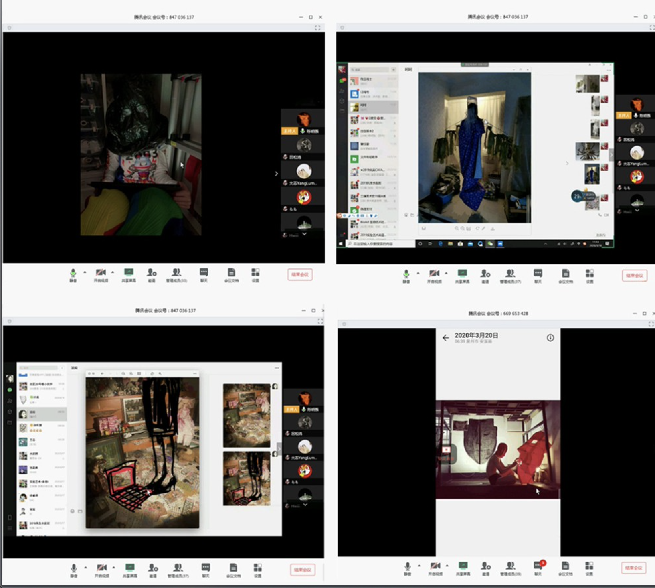Manage members in the blue-robe photo window
Image resolution: width=655 pixels, height=588 pixels.
pyautogui.click(x=510, y=276)
